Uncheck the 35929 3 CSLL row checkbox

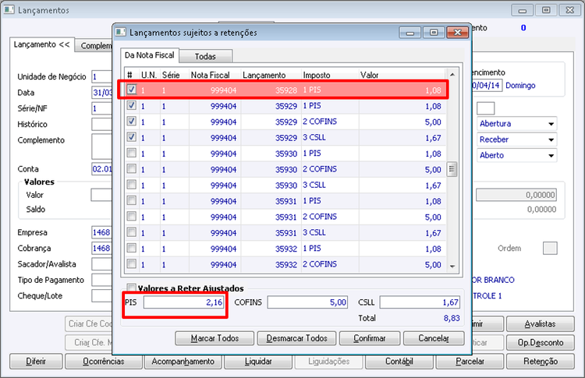[131, 137]
